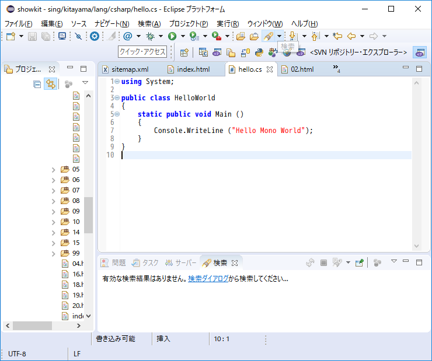Screen dimensions: 432x361
Task: Toggle Link with Editor in project explorer
Action: 50,83
